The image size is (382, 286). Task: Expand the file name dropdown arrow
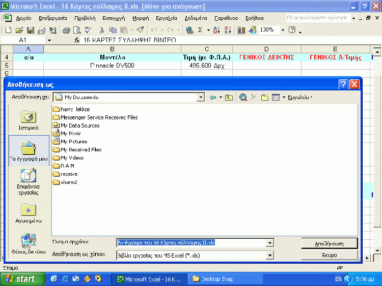(x=269, y=243)
